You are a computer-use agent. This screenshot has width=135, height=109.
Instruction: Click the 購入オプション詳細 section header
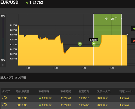click(x=13, y=78)
